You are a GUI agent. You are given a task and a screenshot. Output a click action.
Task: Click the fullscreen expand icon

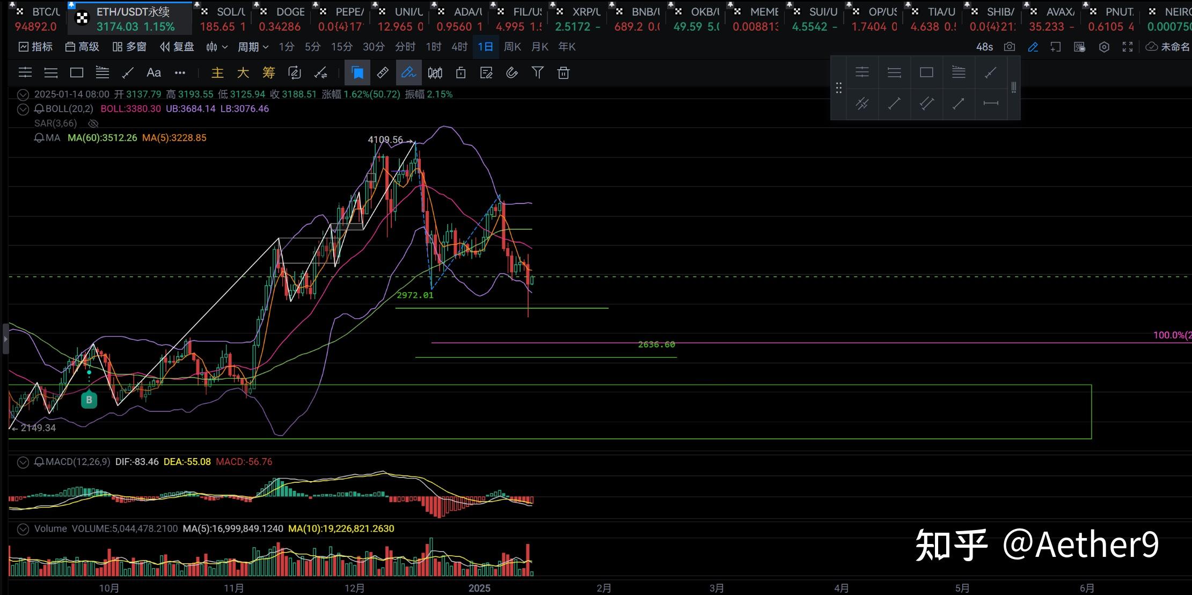(x=1128, y=47)
